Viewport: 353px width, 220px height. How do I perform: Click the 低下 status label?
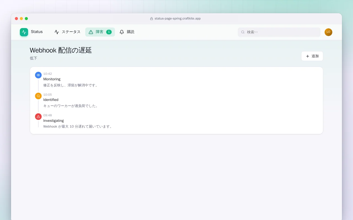pos(33,58)
